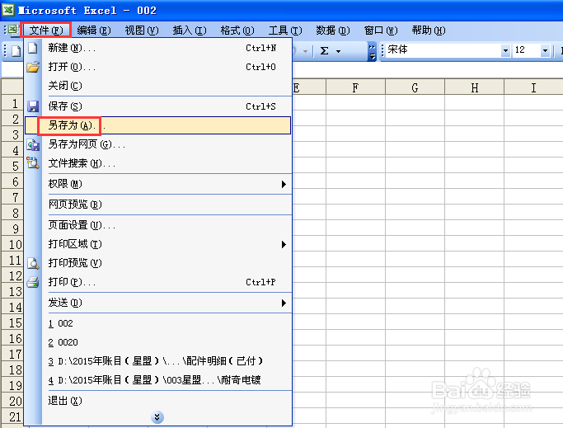This screenshot has height=428, width=563.
Task: Open recent file 2 0020
Action: click(x=158, y=342)
